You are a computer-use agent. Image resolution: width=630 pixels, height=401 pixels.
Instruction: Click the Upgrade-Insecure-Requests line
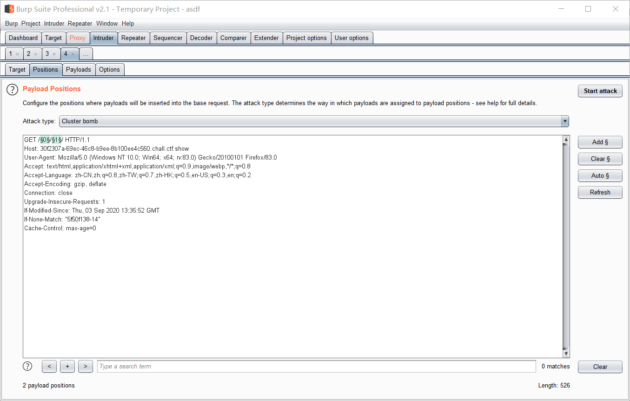click(65, 202)
